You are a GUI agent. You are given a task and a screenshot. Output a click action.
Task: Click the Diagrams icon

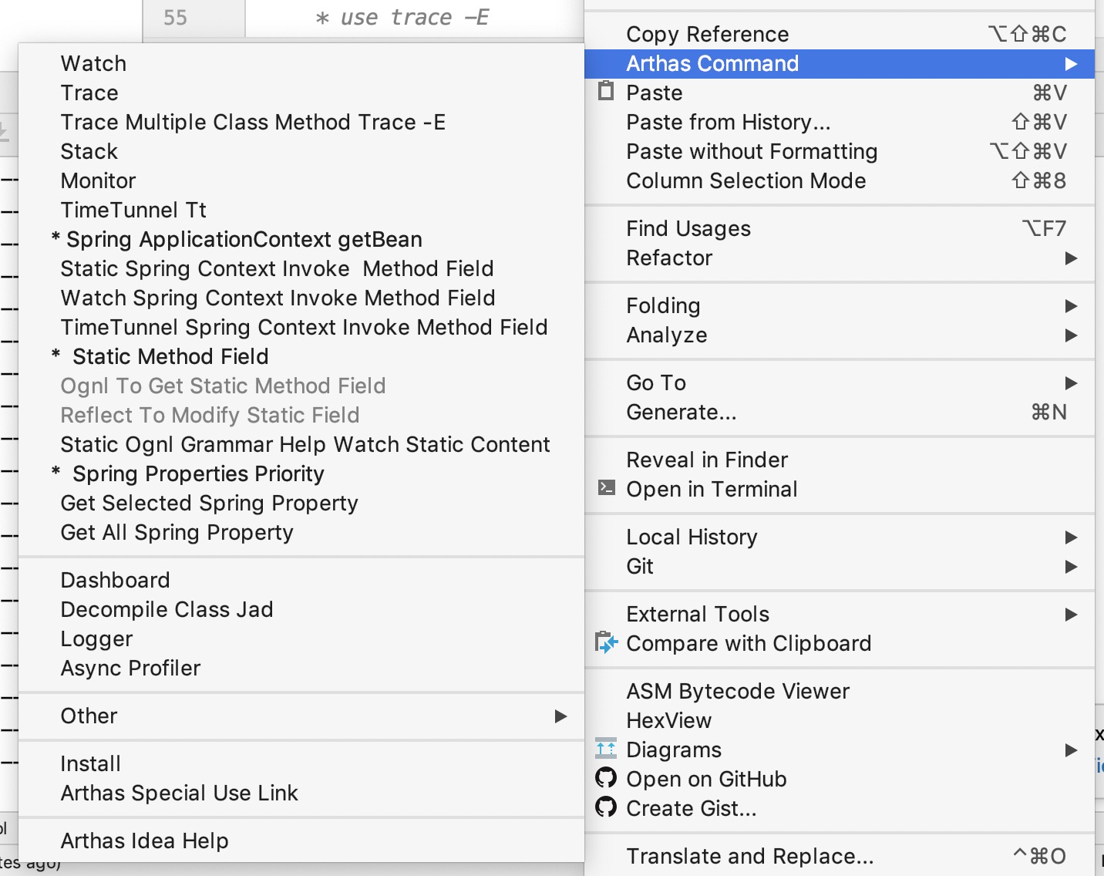click(606, 749)
